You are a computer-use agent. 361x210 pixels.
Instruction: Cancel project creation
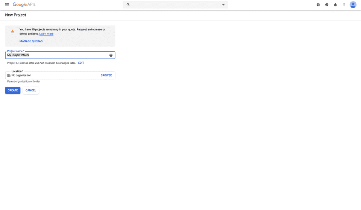coord(31,90)
